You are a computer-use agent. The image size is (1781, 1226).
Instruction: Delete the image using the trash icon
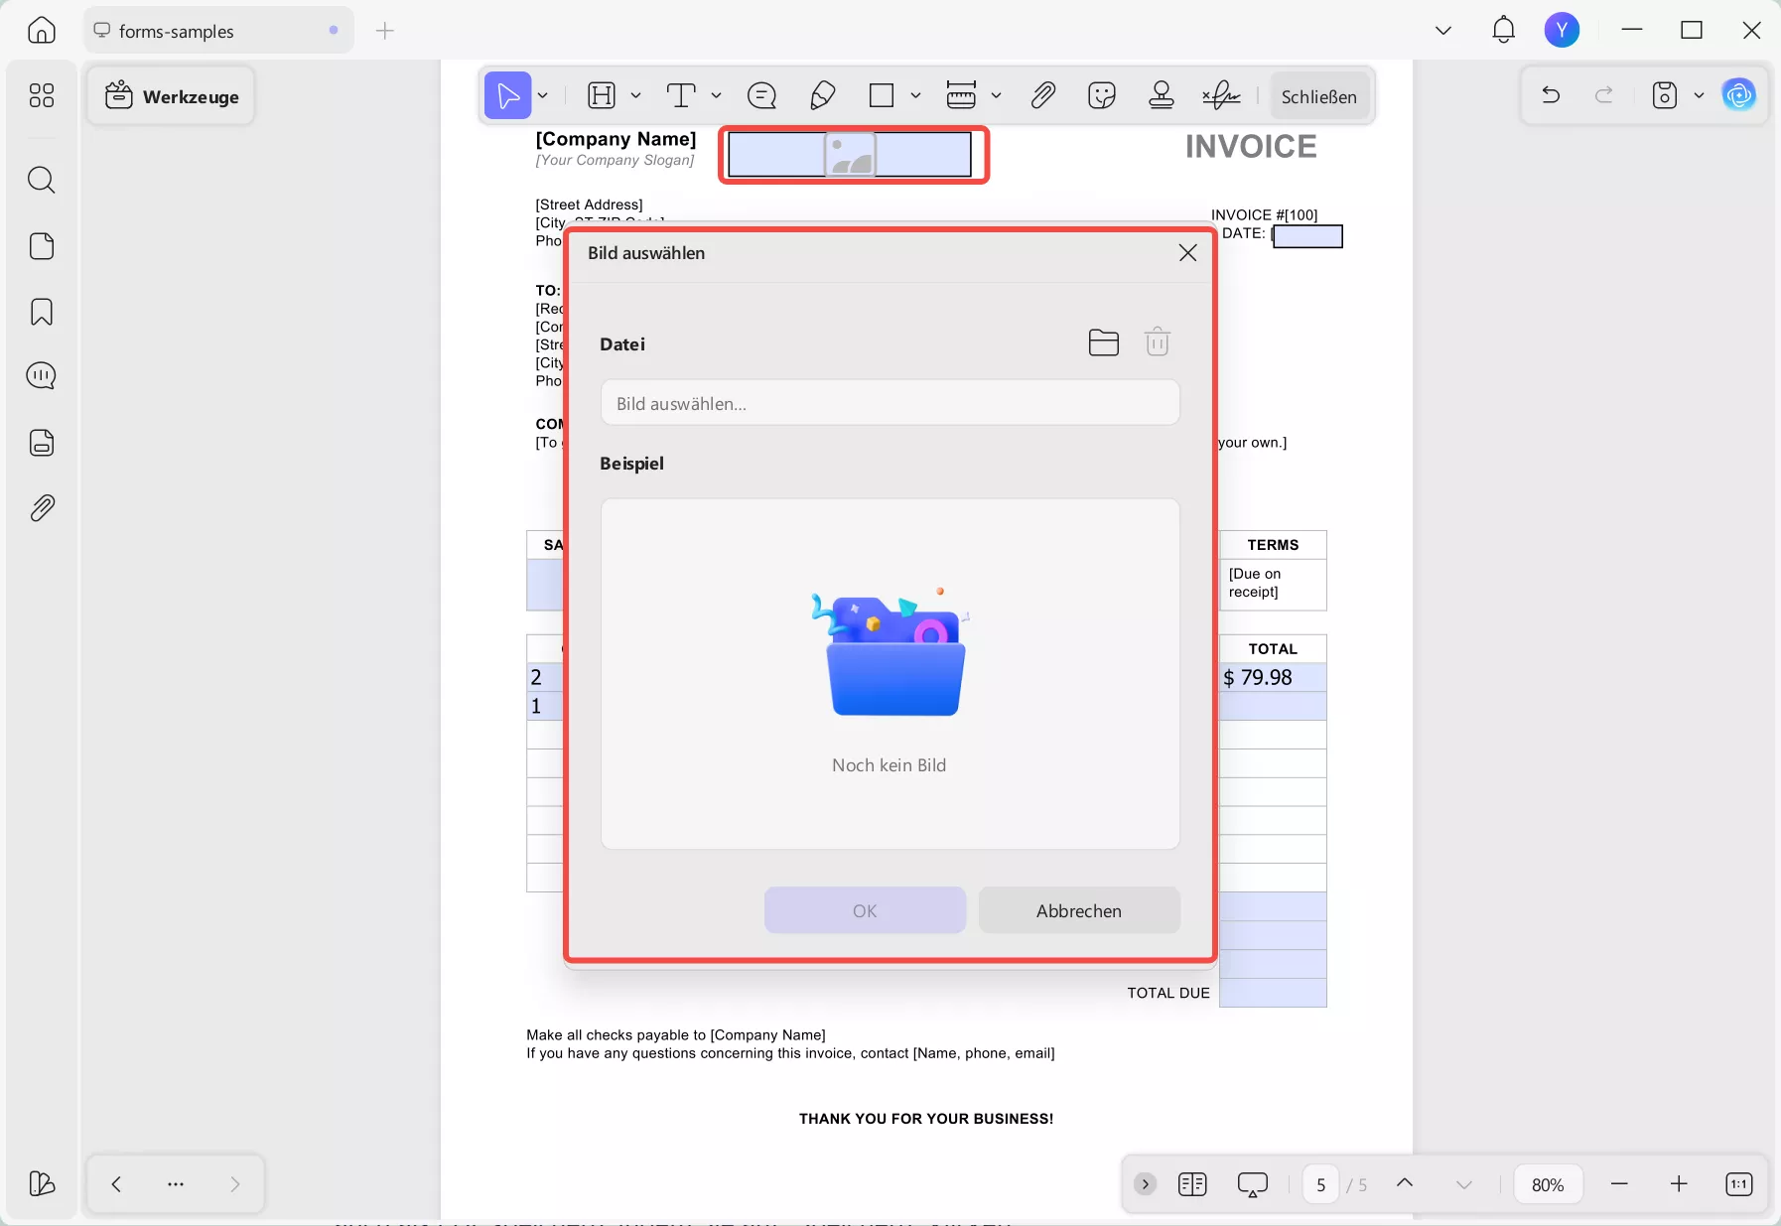pyautogui.click(x=1157, y=341)
